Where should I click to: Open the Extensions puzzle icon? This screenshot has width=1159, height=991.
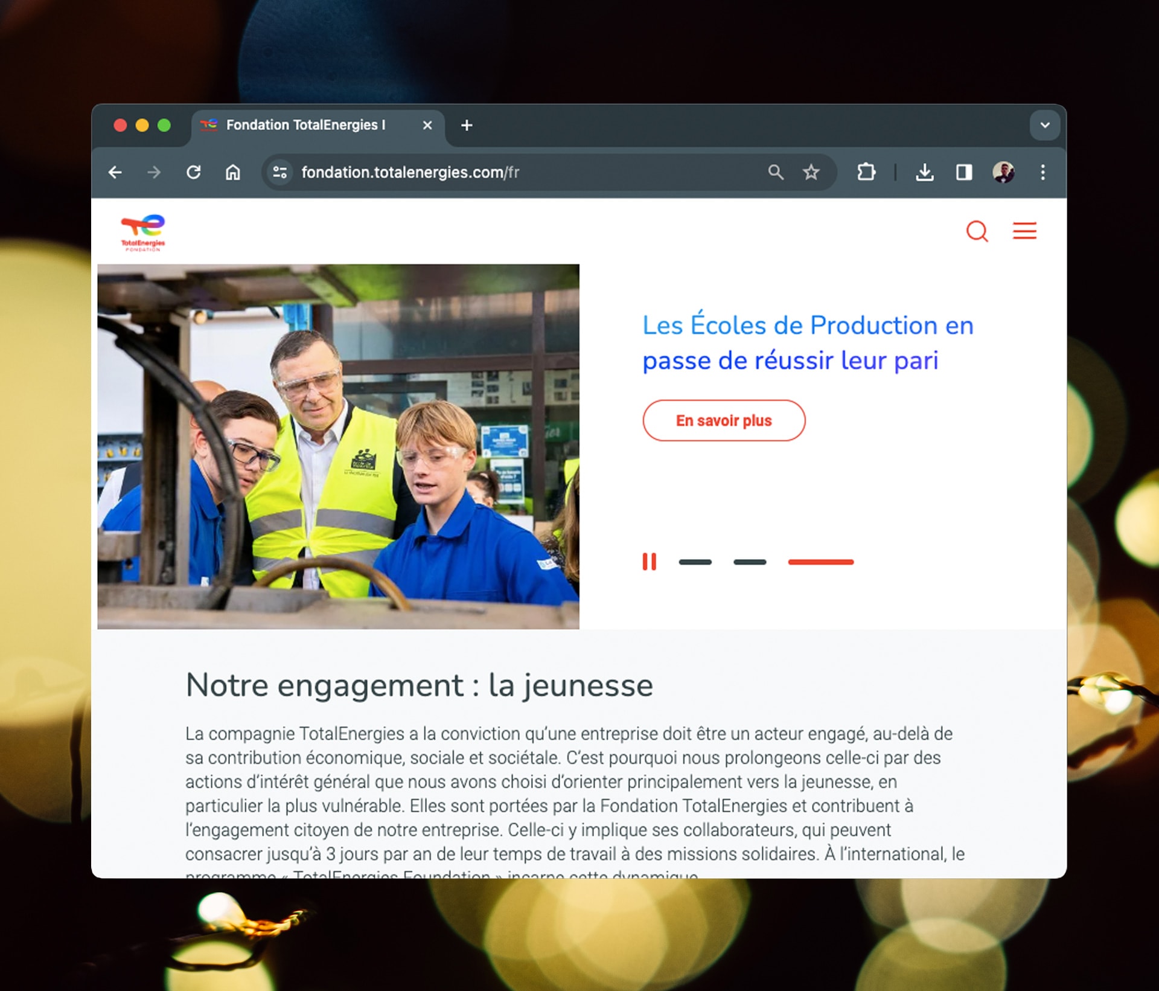tap(866, 173)
